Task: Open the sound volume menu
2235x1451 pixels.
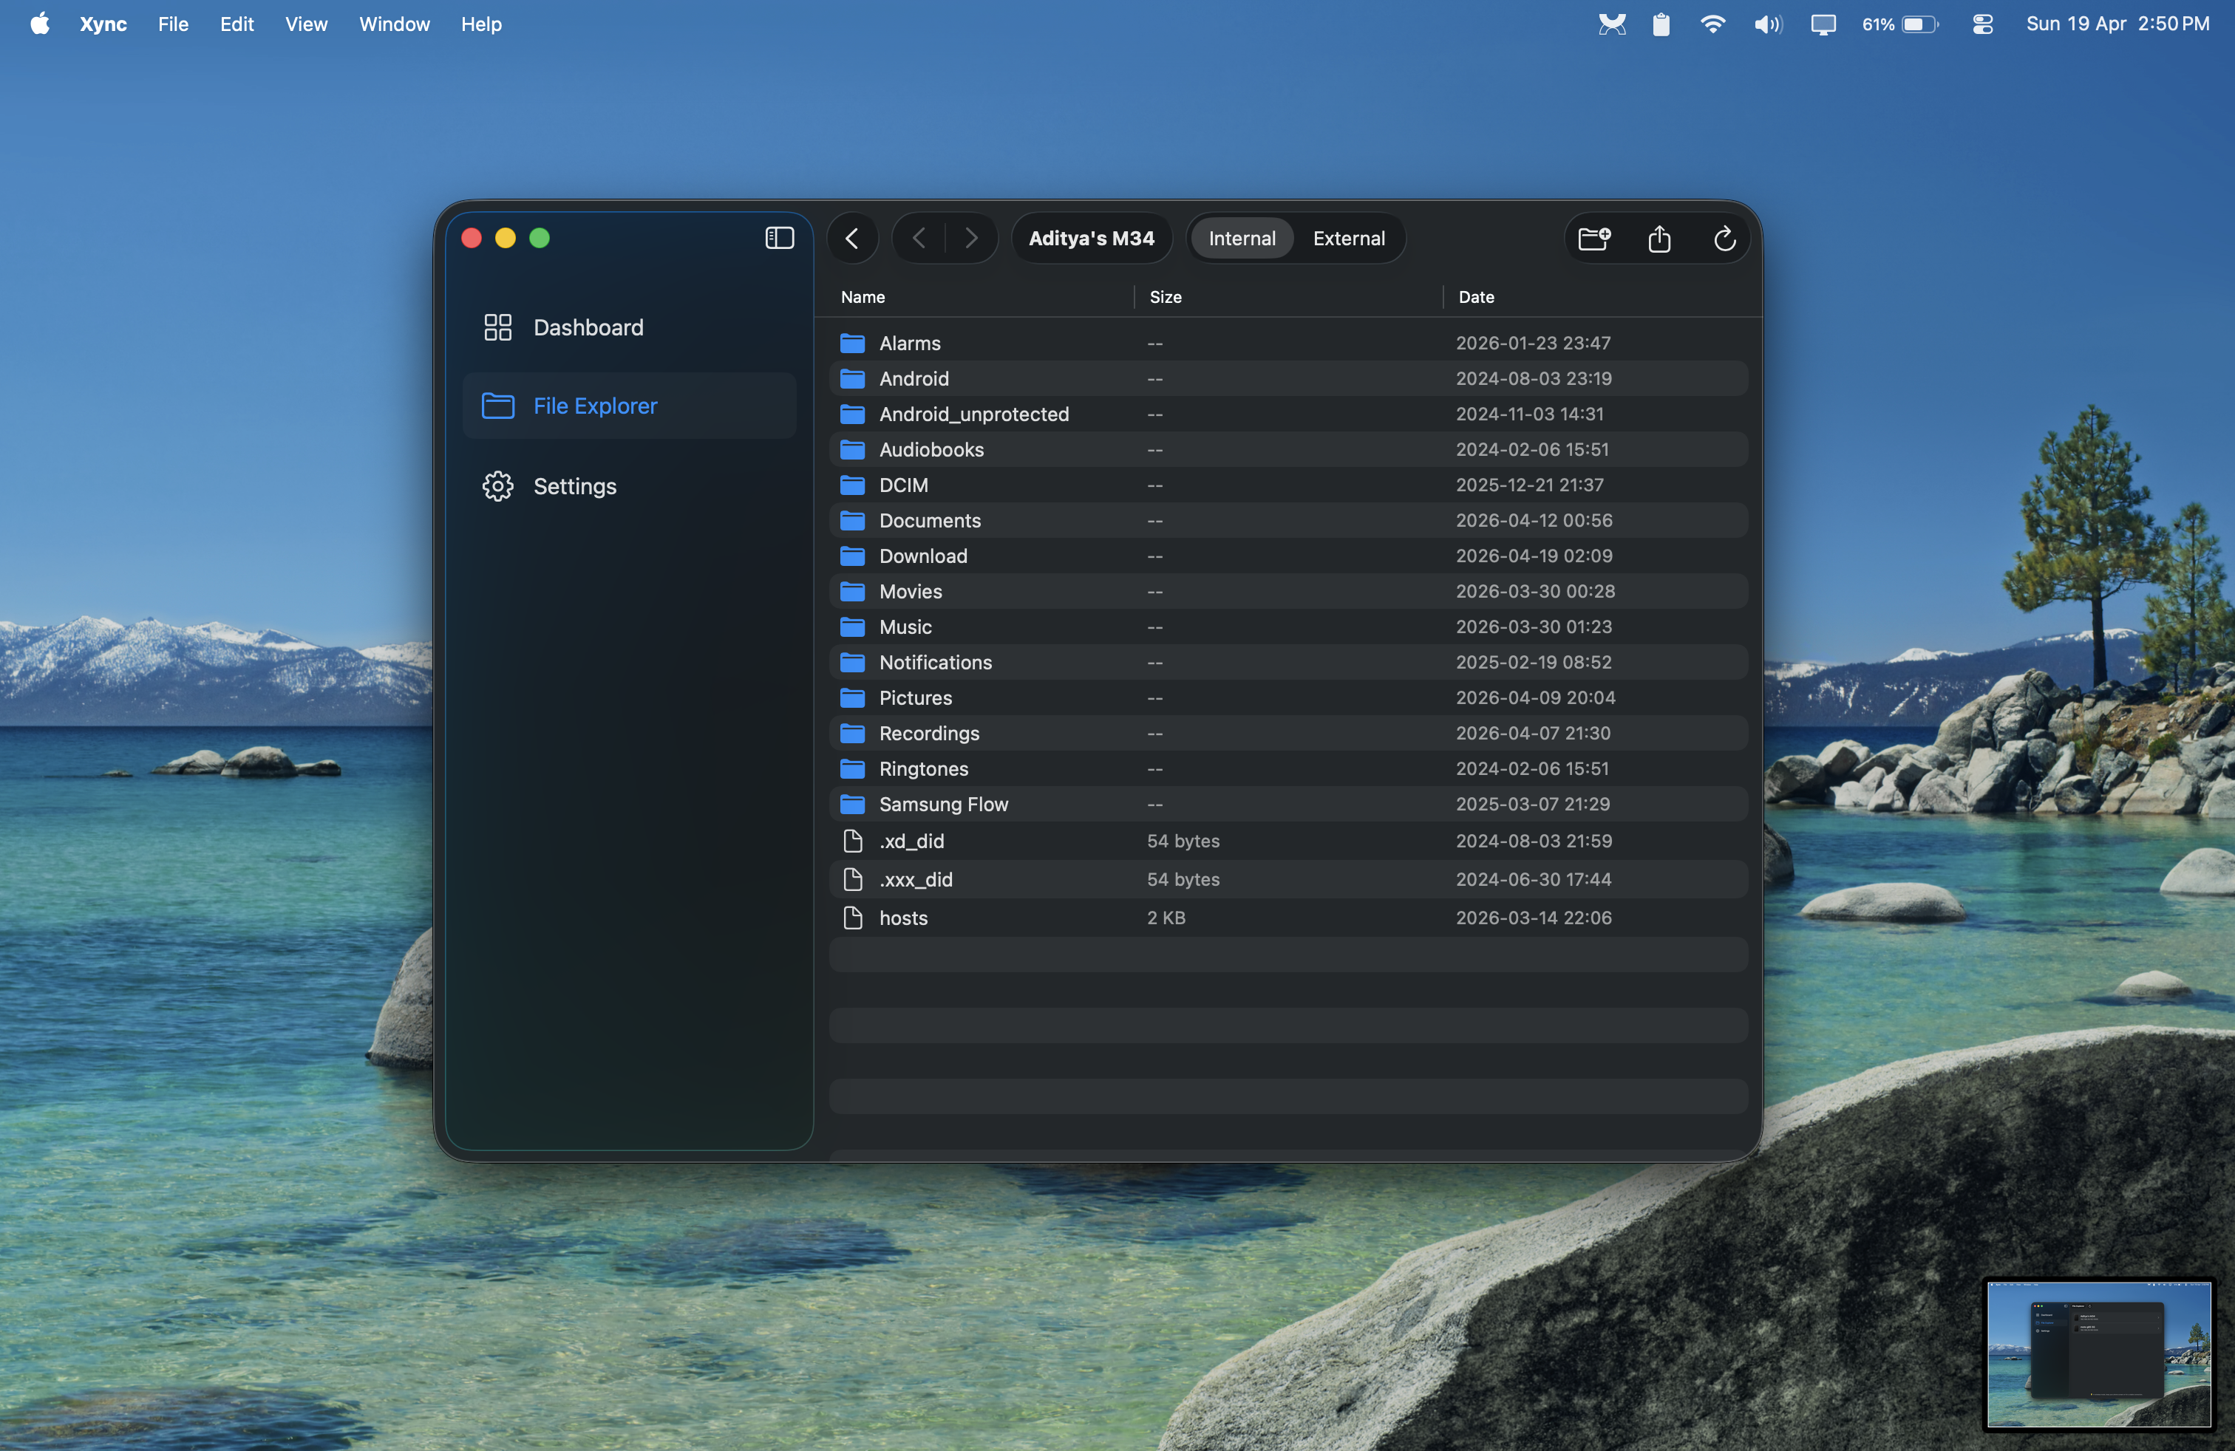Action: coord(1769,24)
